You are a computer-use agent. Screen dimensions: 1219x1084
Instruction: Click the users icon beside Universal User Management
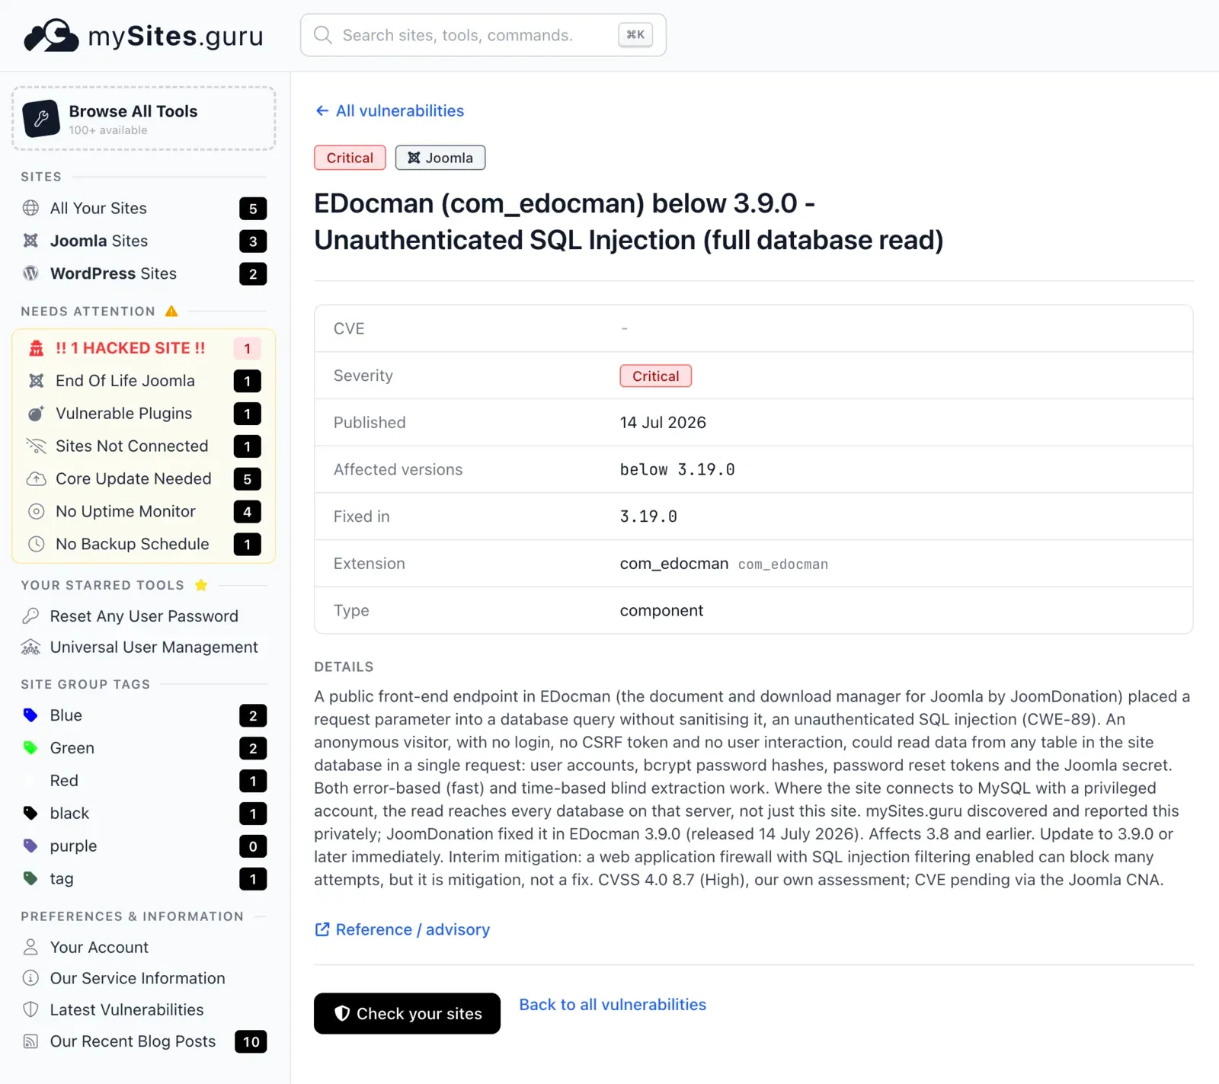pyautogui.click(x=30, y=647)
